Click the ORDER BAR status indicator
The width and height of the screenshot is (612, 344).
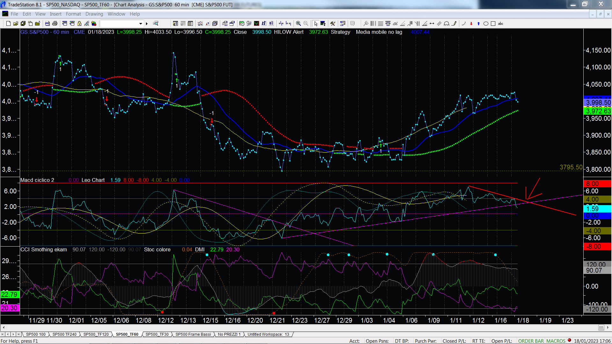531,341
